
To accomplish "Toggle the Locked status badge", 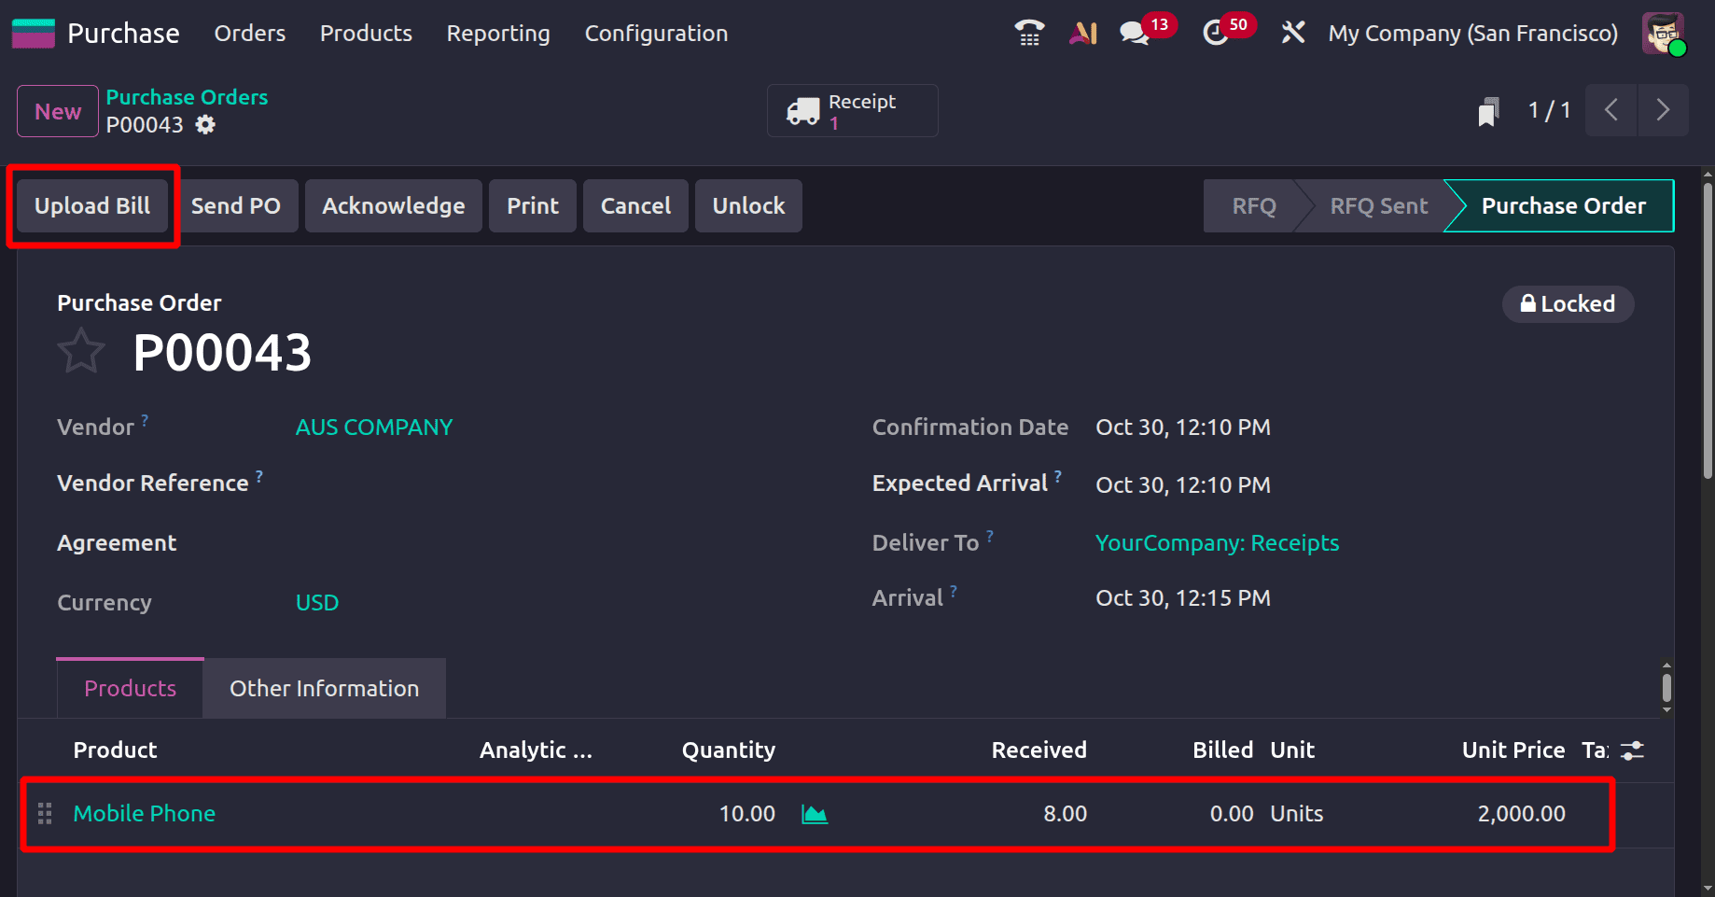I will (x=1568, y=303).
